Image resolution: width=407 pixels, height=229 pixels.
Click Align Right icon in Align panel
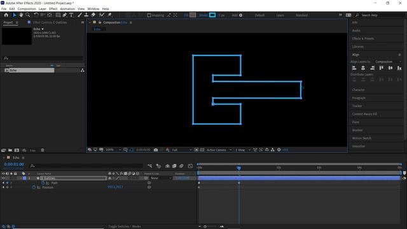372,68
